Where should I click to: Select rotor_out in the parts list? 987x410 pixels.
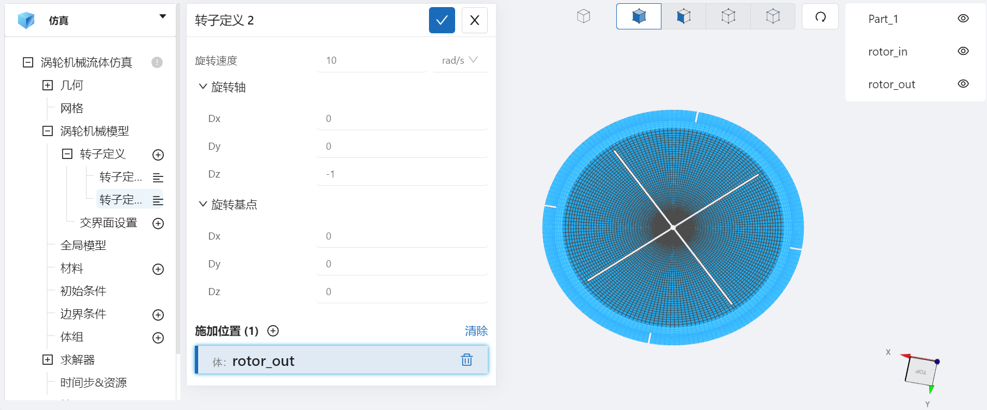click(892, 84)
